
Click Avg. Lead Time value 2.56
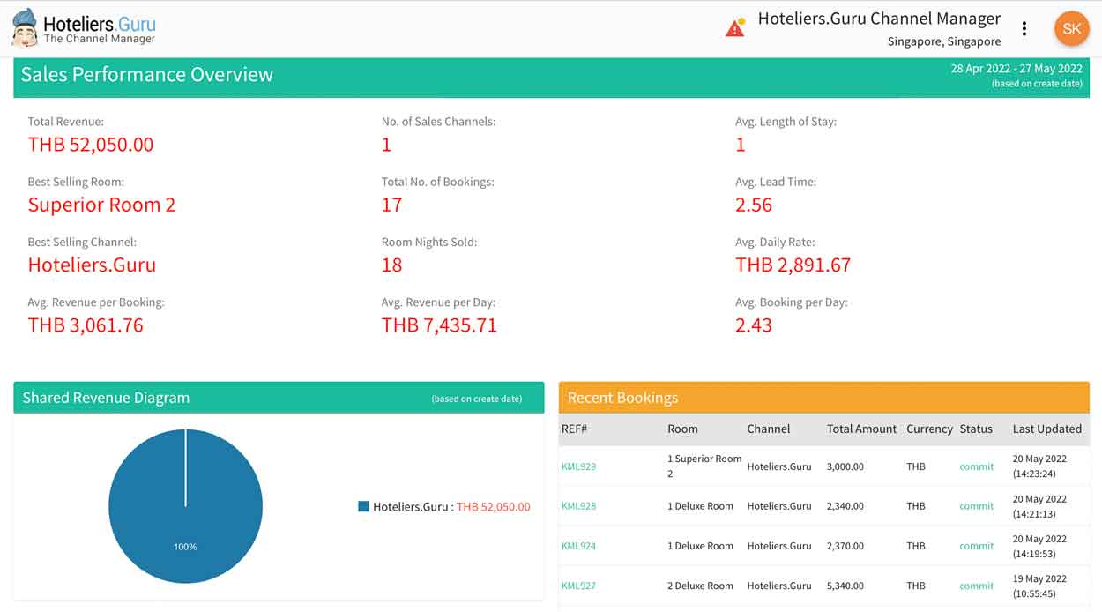tap(754, 205)
